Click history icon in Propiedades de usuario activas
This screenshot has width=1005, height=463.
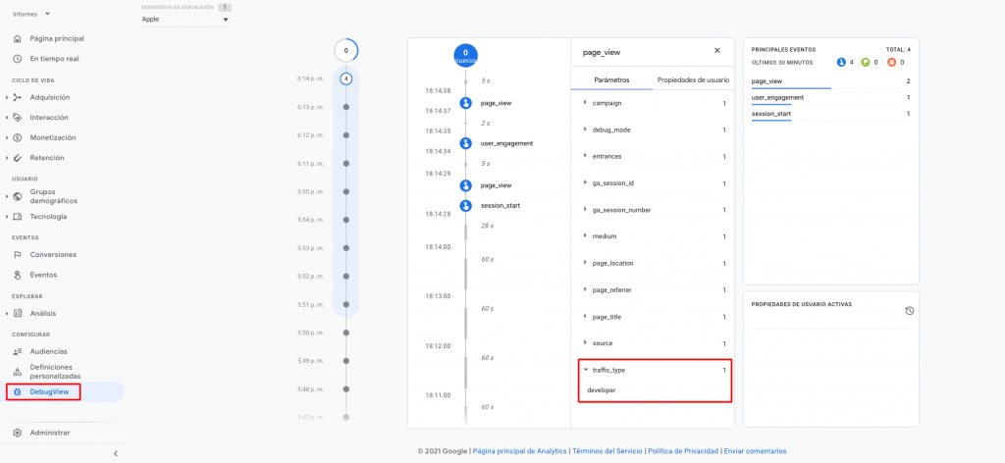(x=909, y=311)
